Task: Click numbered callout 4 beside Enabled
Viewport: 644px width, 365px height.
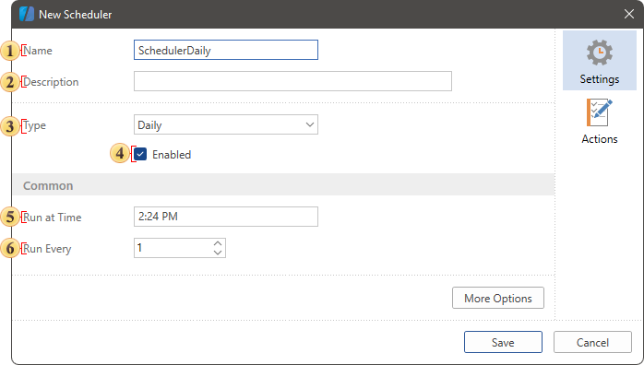Action: [x=120, y=153]
